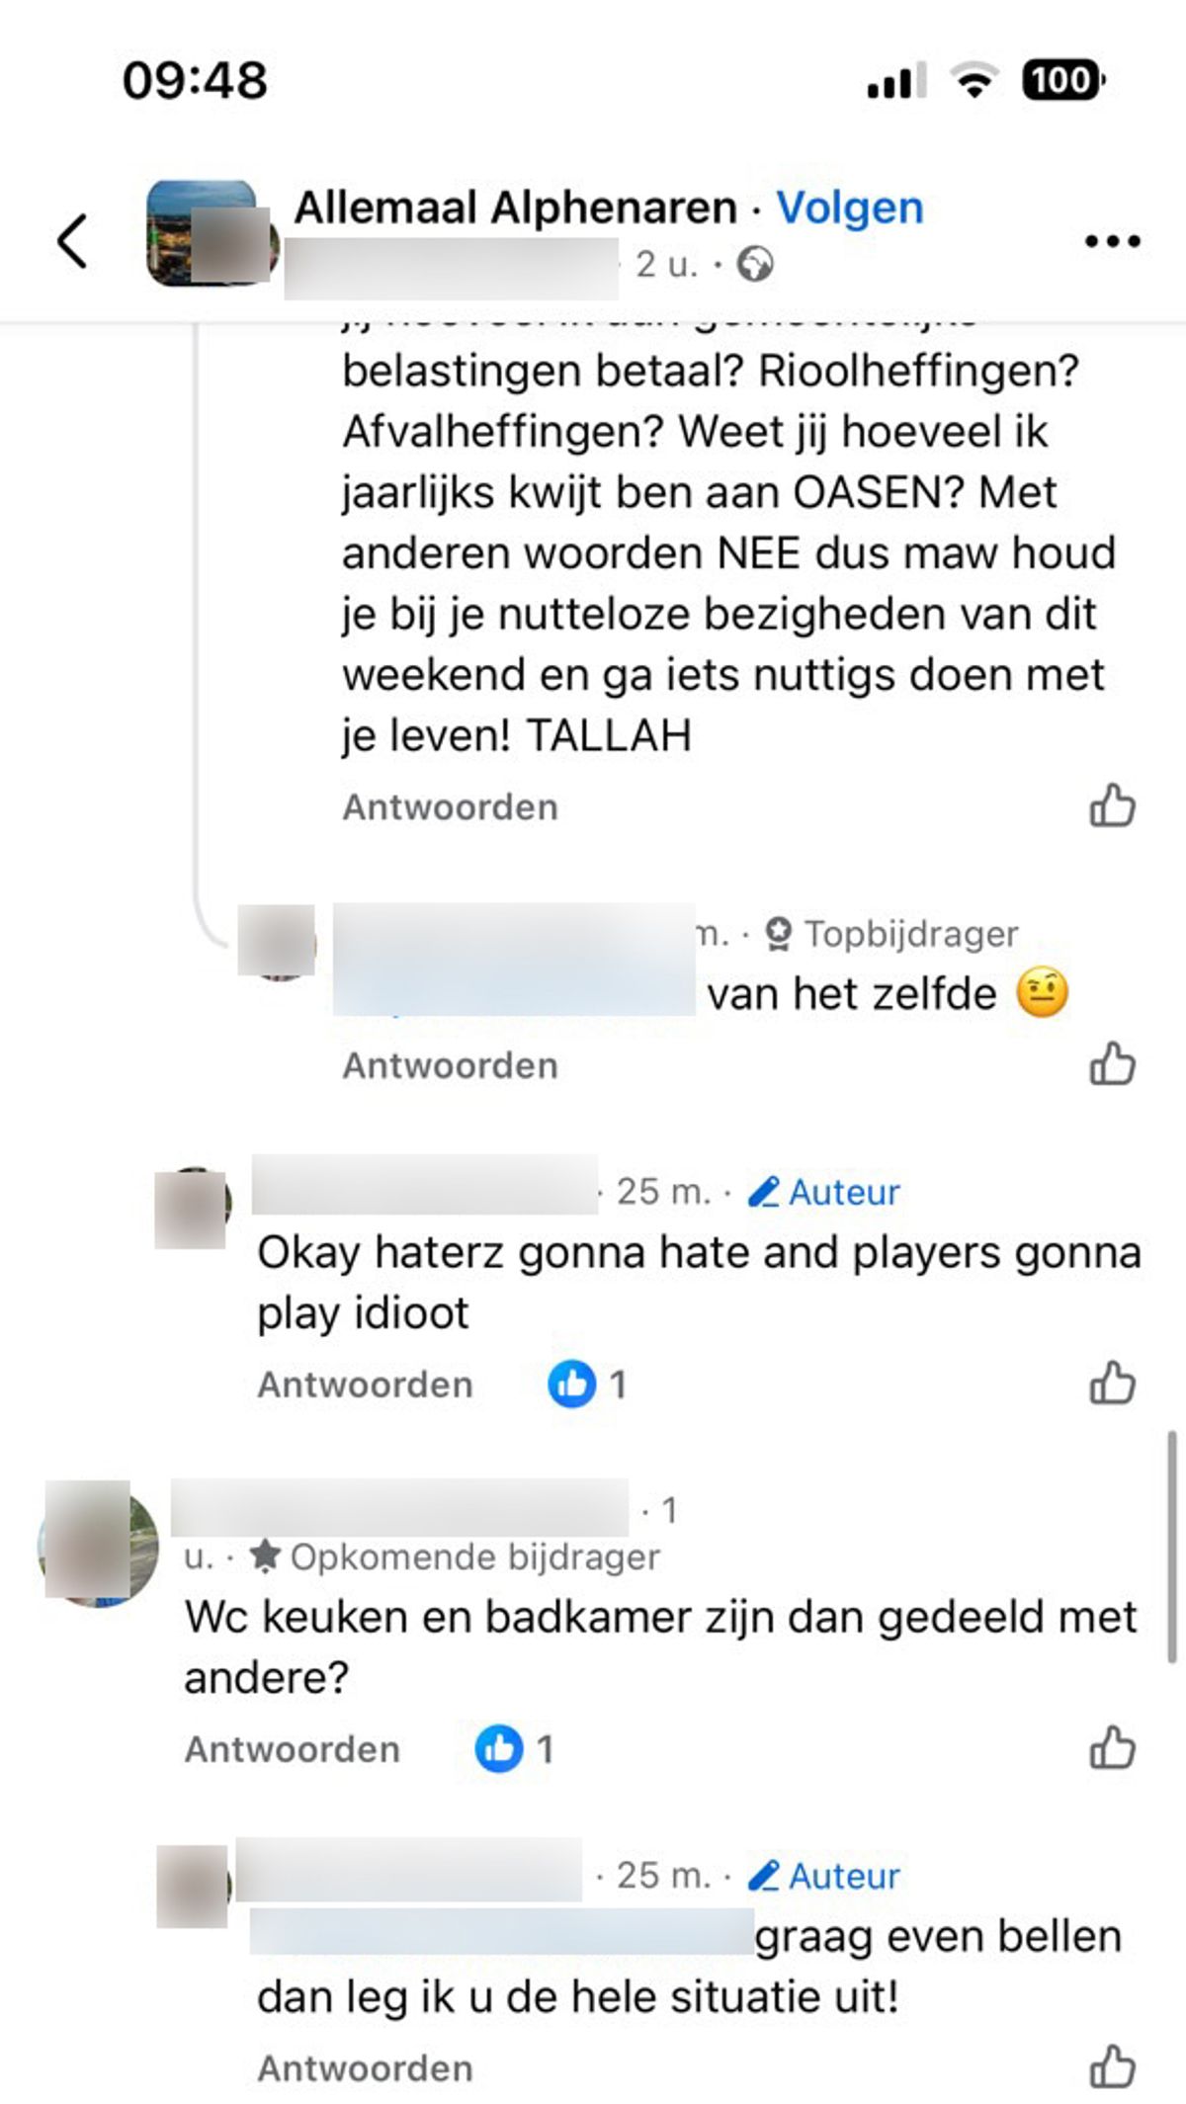
Task: Tap the globe public-audience icon in the header
Action: pos(755,264)
